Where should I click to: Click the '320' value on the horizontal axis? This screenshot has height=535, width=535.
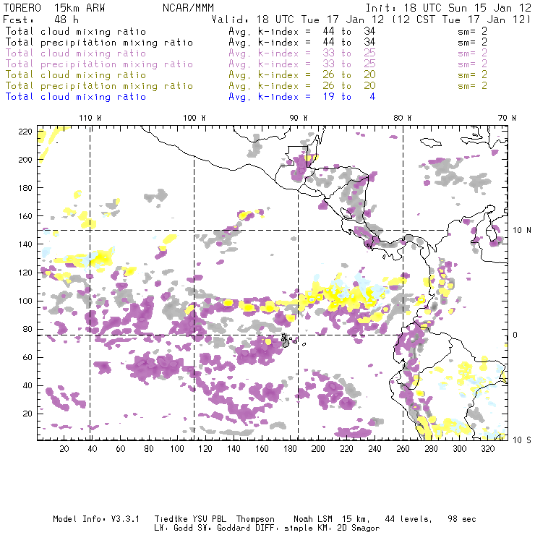click(x=487, y=449)
